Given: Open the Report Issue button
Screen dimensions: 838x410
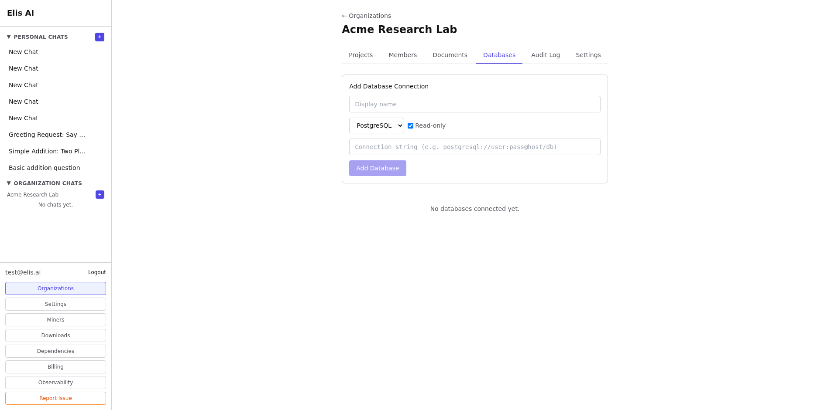Looking at the screenshot, I should (x=55, y=398).
